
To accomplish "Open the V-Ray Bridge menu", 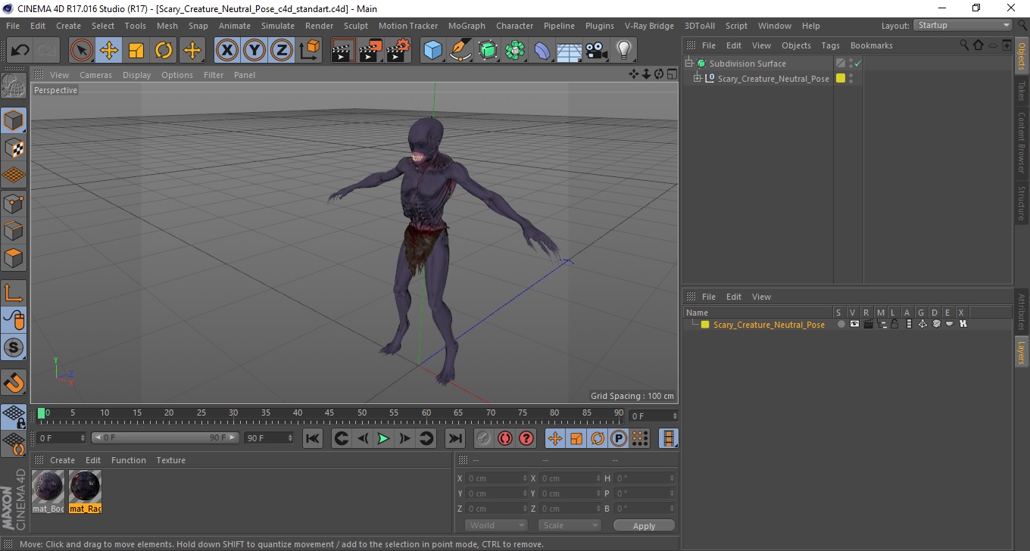I will coord(649,26).
